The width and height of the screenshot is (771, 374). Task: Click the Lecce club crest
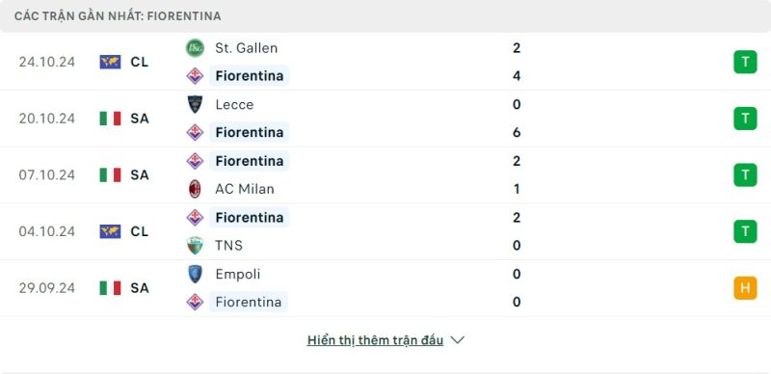(195, 104)
